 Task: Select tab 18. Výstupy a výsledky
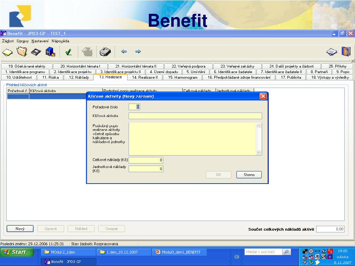[x=330, y=77]
